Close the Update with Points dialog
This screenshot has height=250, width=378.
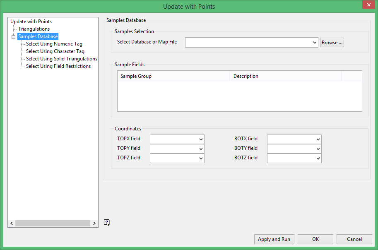pos(368,5)
